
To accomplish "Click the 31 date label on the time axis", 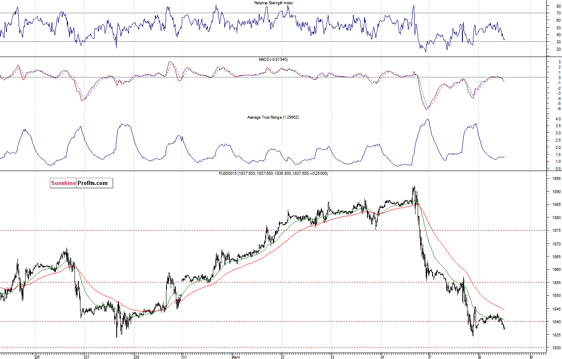I will [x=185, y=357].
